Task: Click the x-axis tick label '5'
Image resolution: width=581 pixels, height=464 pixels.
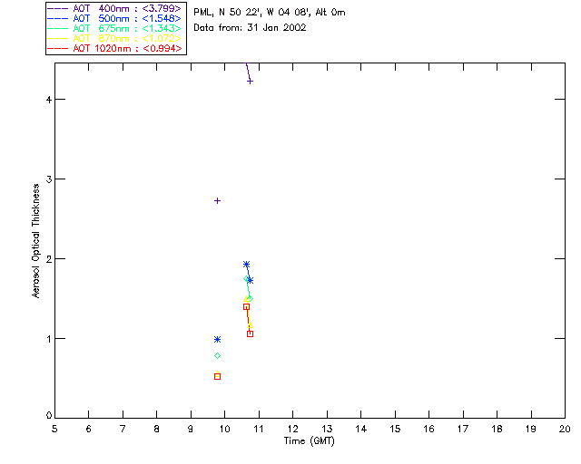Action: pos(54,429)
